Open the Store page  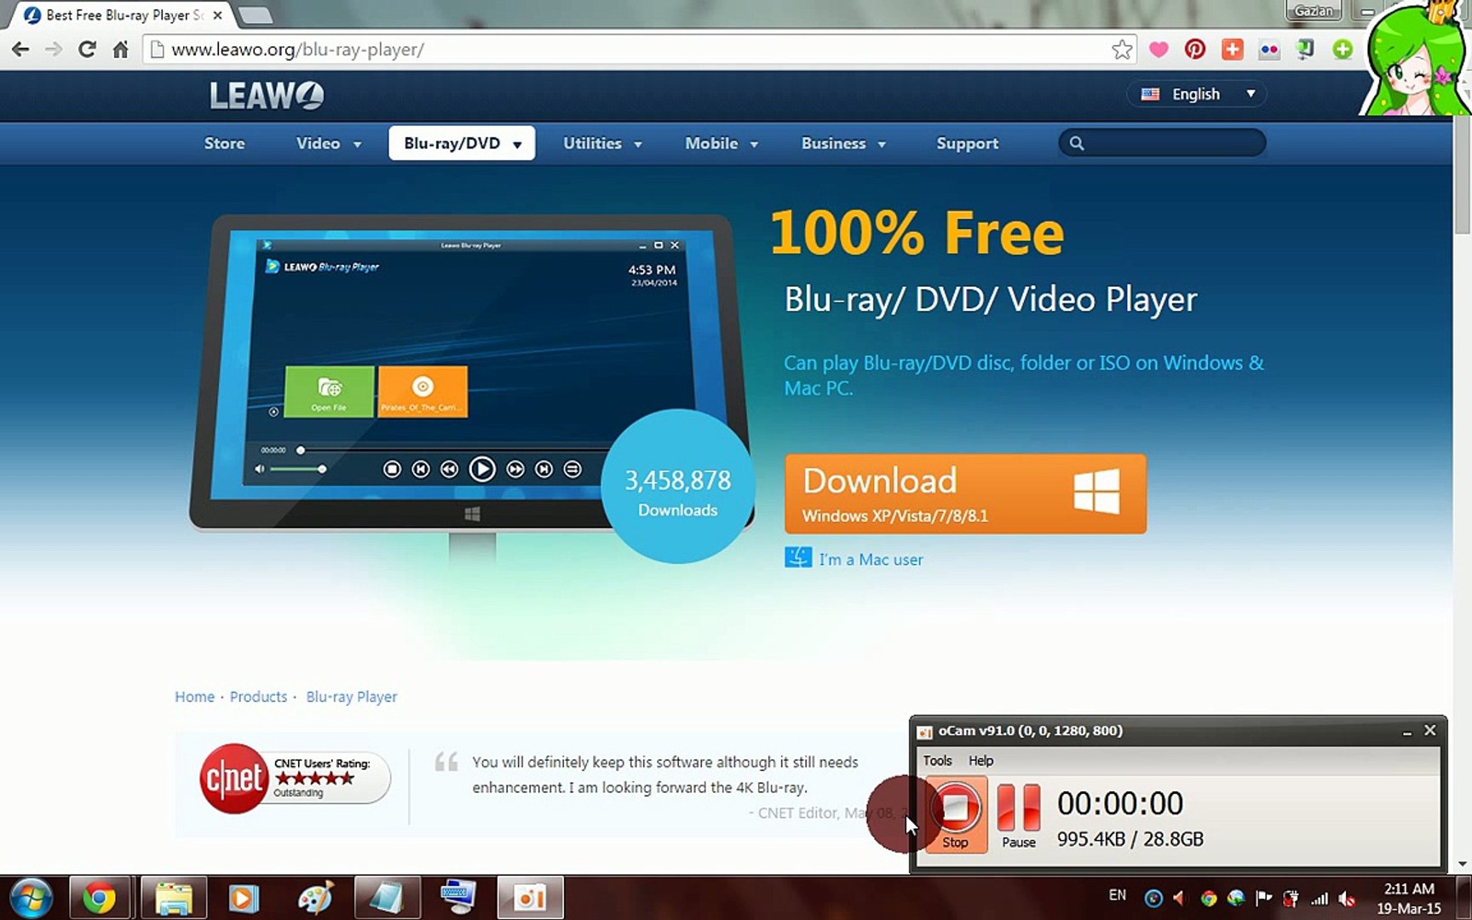(225, 143)
